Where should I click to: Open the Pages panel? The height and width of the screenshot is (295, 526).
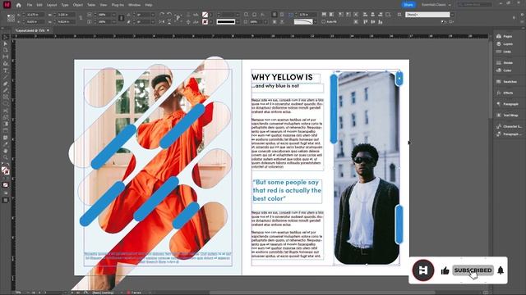(505, 36)
